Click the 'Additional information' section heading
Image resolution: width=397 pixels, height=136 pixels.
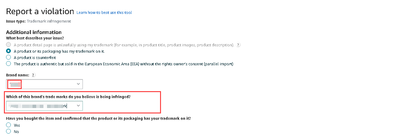point(34,32)
